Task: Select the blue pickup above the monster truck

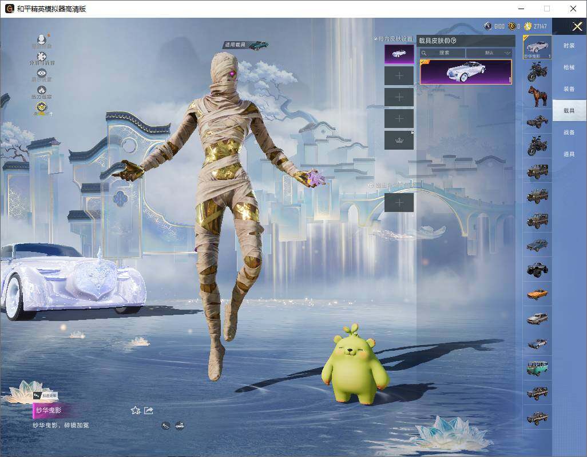Action: [x=537, y=244]
